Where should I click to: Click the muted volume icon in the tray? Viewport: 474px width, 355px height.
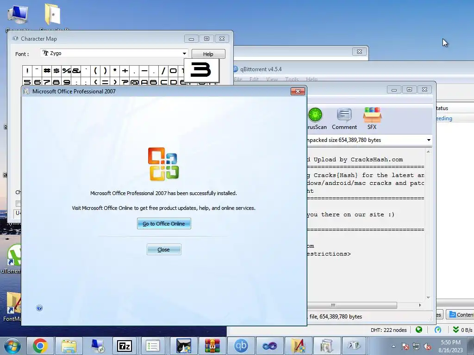[427, 346]
